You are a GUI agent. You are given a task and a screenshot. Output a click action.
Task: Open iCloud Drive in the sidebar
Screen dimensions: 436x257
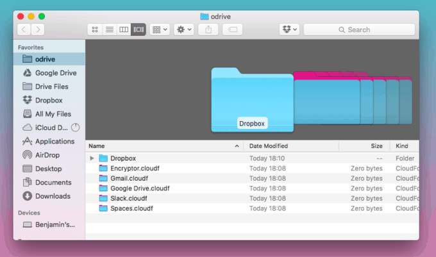click(44, 128)
